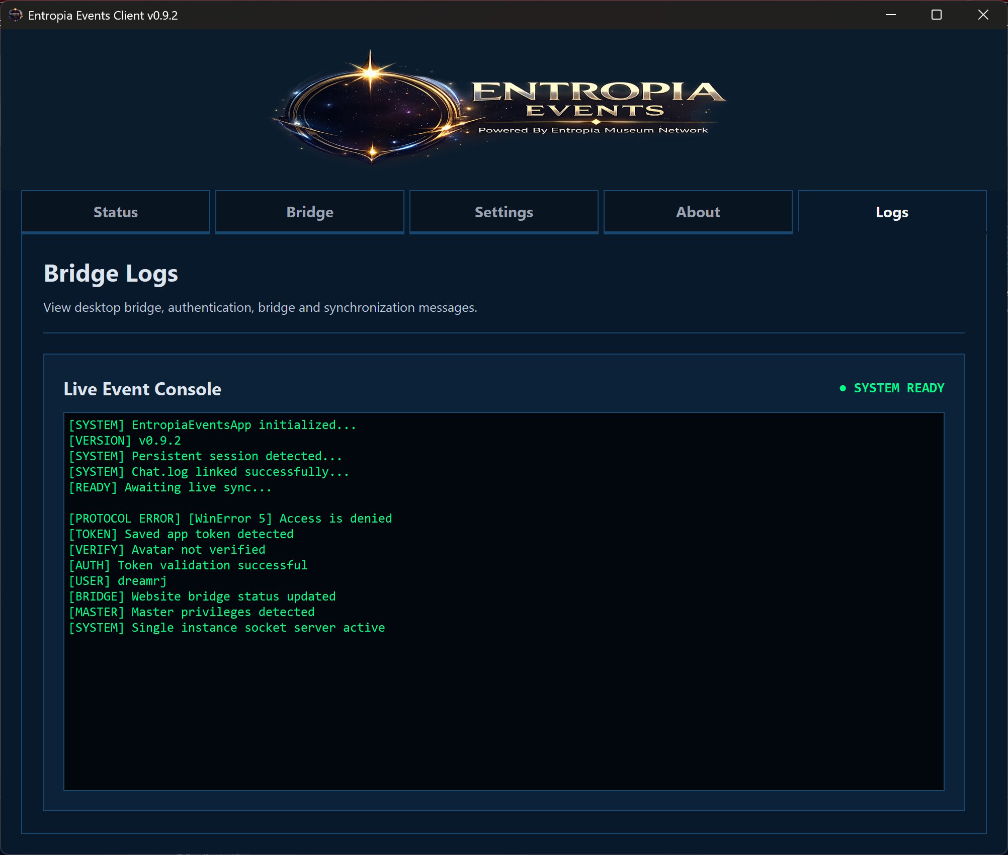This screenshot has height=855, width=1008.
Task: Click the Avatar not verified log line
Action: coord(167,550)
